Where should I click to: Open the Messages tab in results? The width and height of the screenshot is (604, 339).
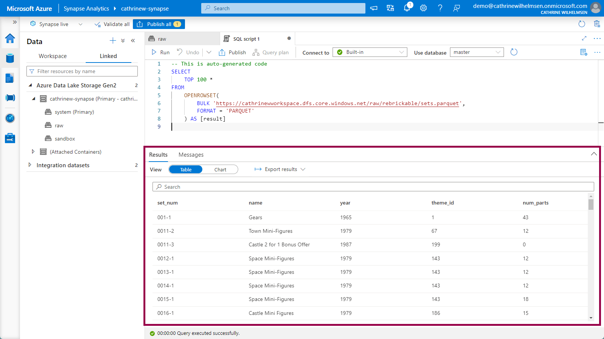tap(191, 155)
